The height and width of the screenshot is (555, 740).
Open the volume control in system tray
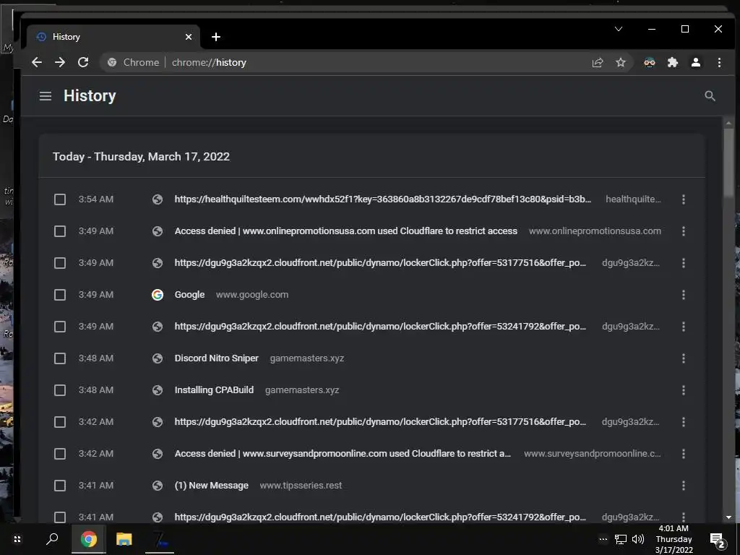pos(638,539)
